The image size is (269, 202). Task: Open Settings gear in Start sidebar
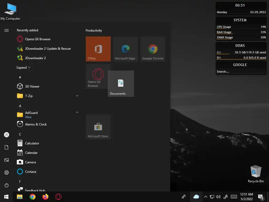[x=7, y=173]
